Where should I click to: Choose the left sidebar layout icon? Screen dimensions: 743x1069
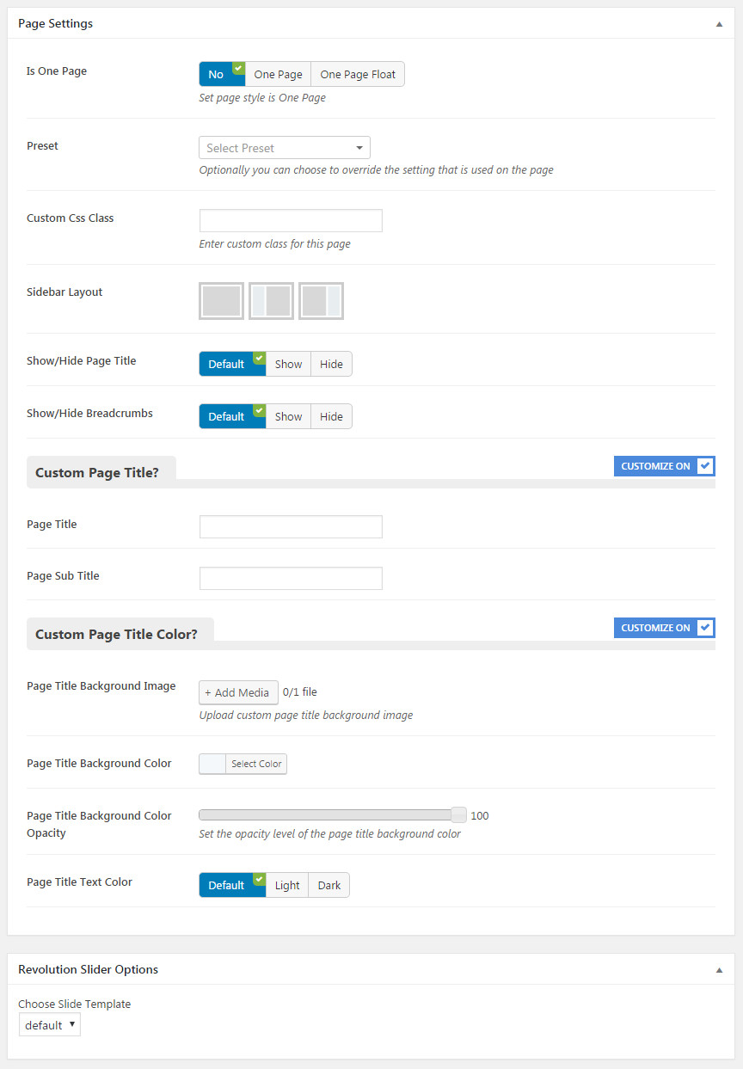(x=271, y=301)
